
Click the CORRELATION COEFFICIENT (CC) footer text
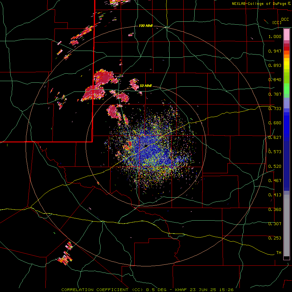point(102,290)
